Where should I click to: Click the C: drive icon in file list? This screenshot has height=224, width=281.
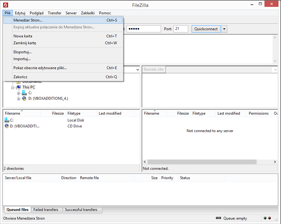coord(7,120)
